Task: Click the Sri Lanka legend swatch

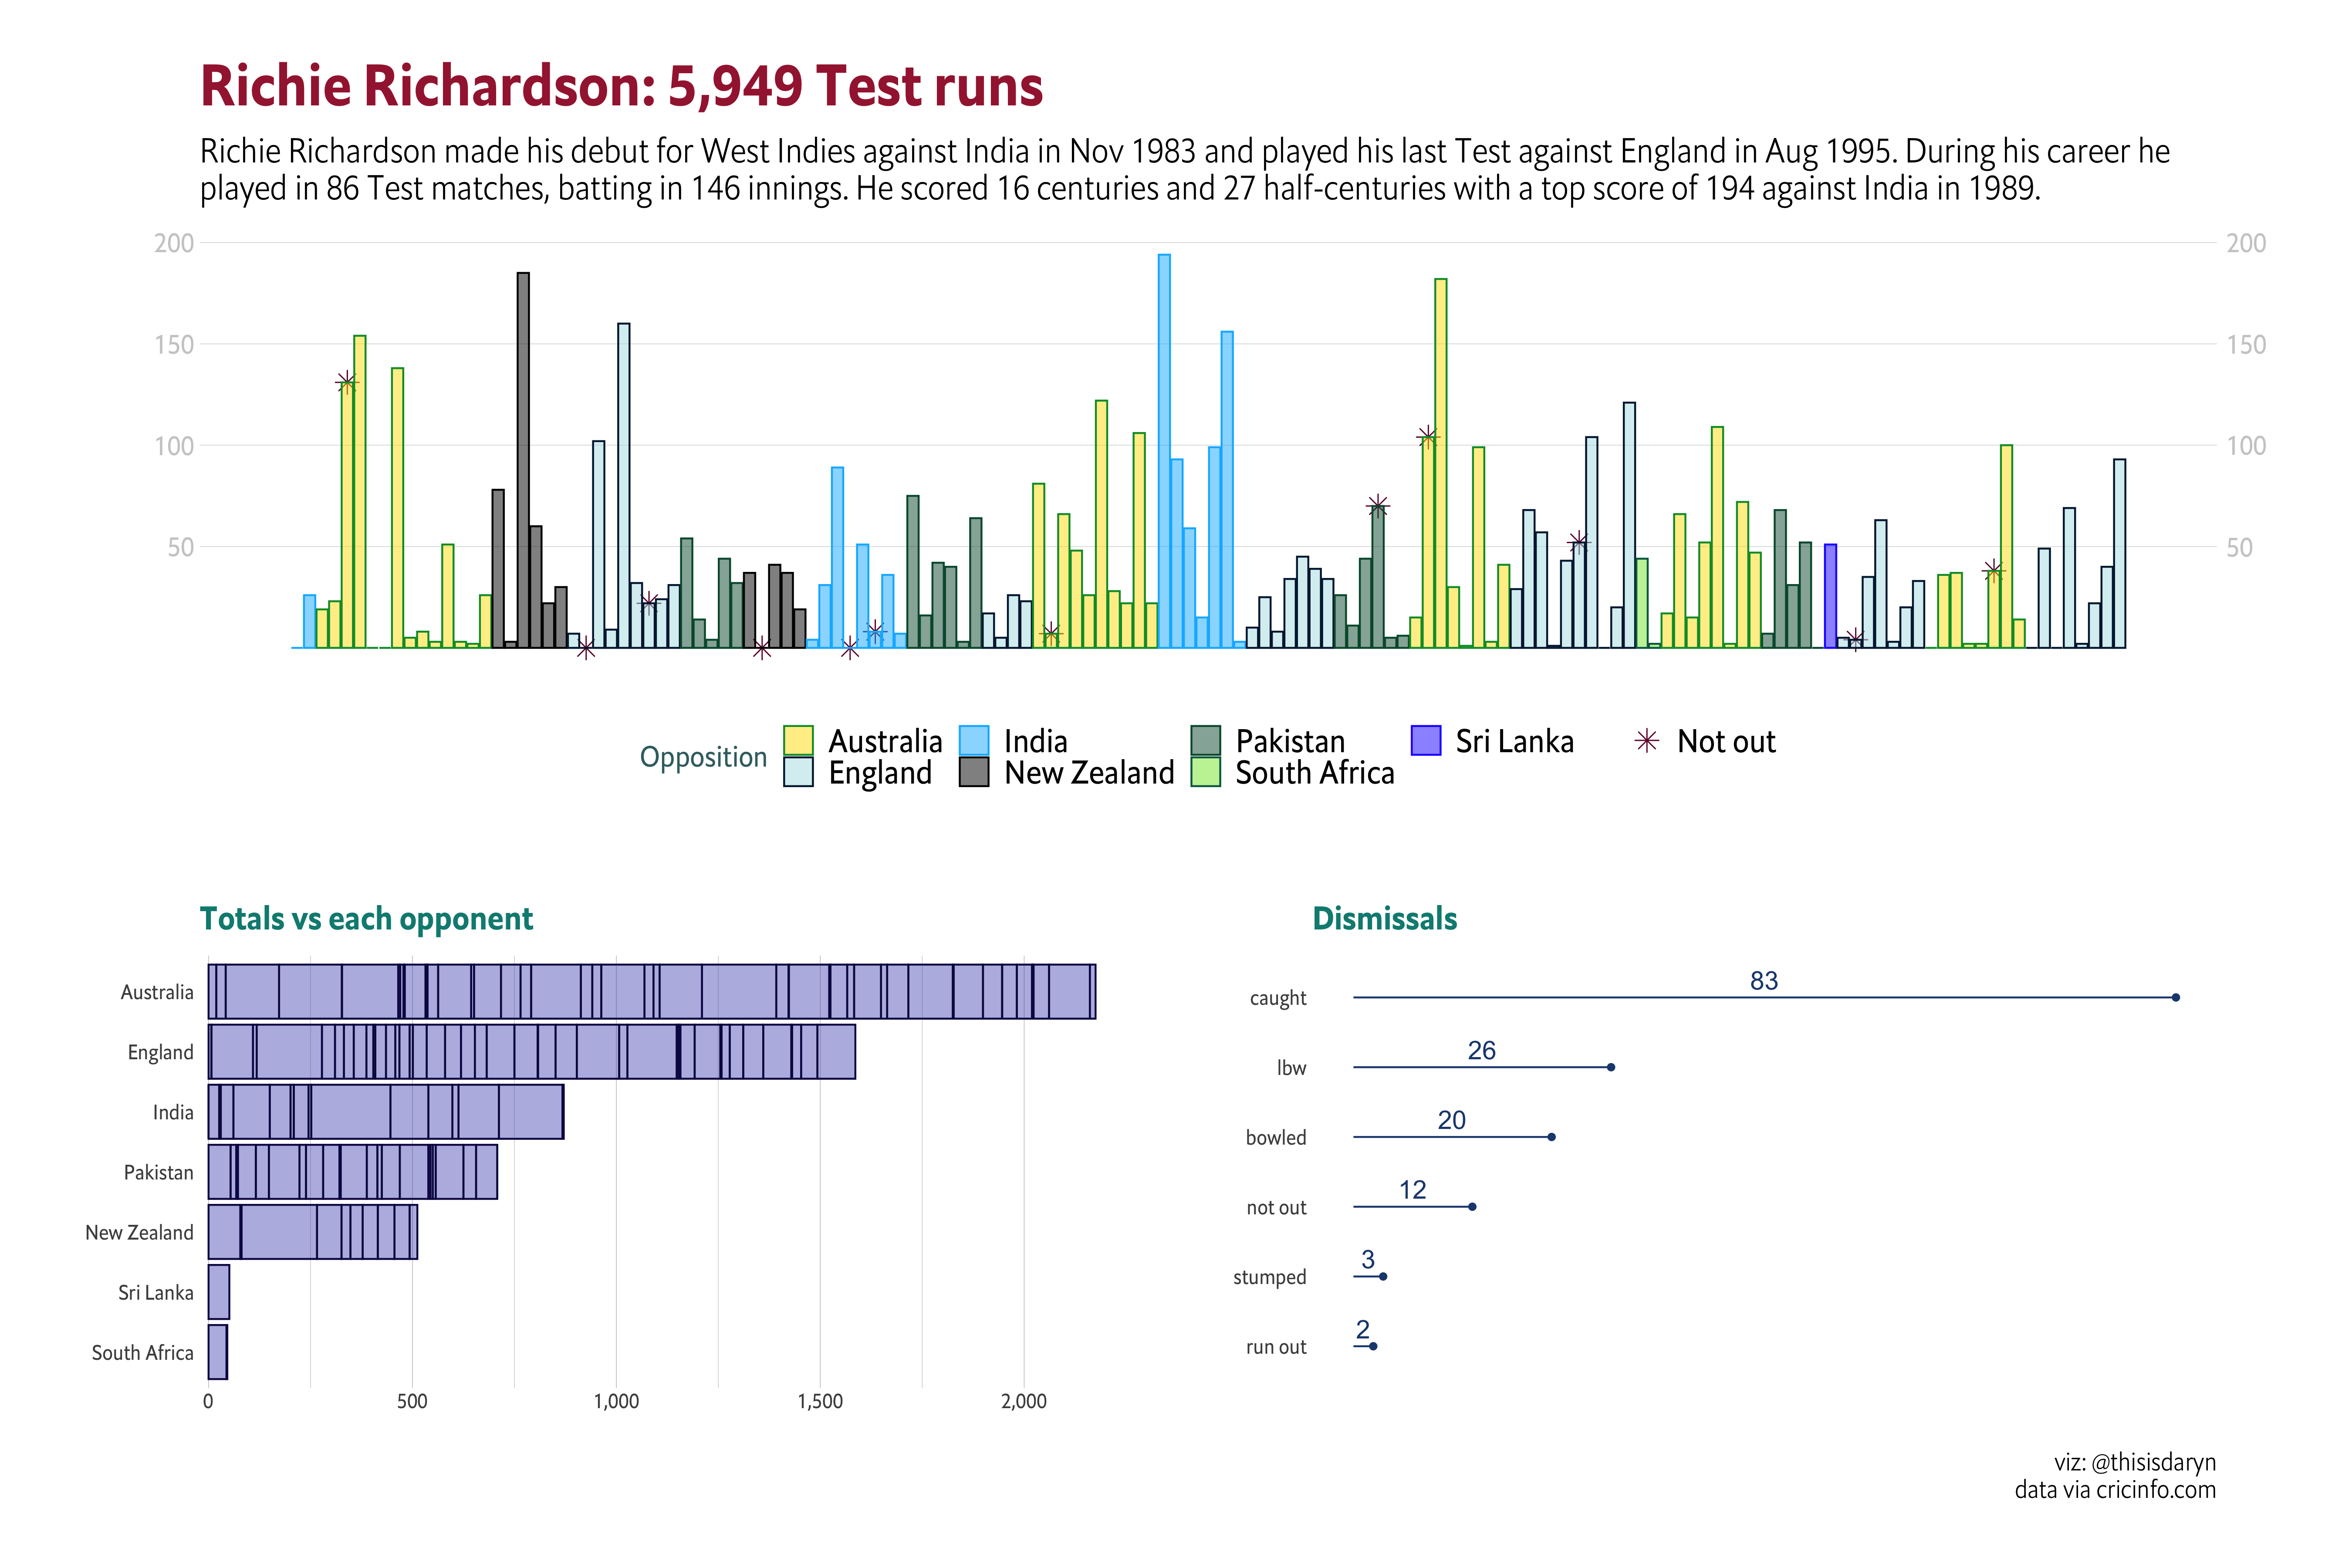Action: (1425, 740)
